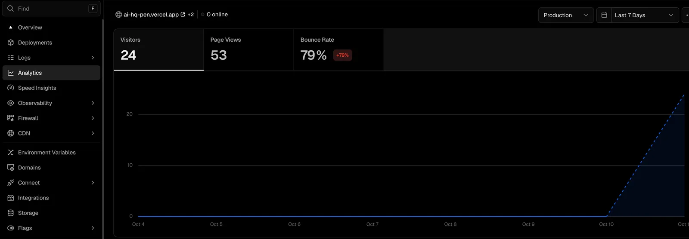This screenshot has width=689, height=239.
Task: Click the Deployments cube icon
Action: [x=11, y=43]
